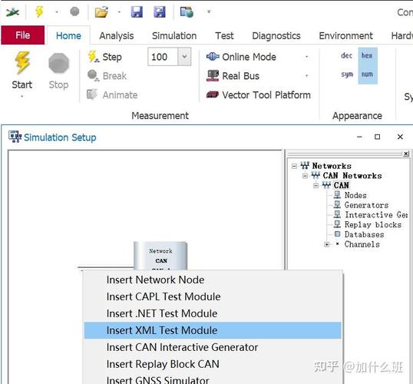Choose Insert .NET Test Module

[x=213, y=313]
